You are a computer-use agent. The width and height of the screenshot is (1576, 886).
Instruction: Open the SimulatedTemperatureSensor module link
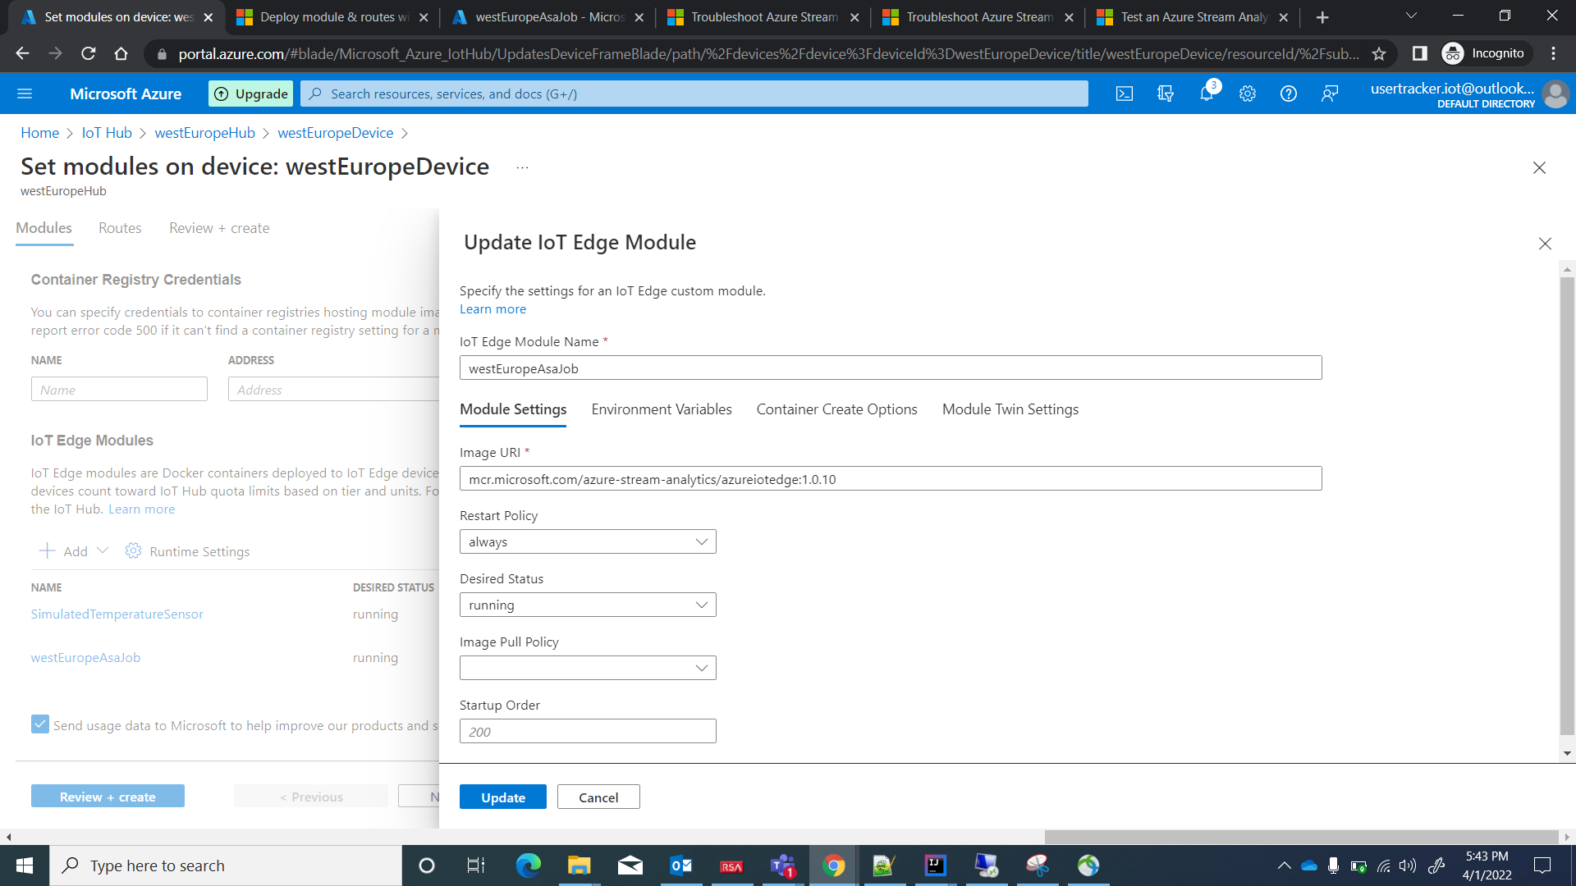click(x=117, y=614)
